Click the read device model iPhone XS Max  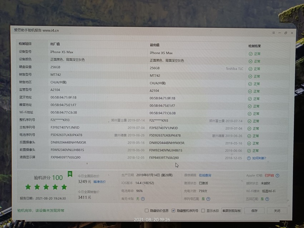pyautogui.click(x=161, y=53)
